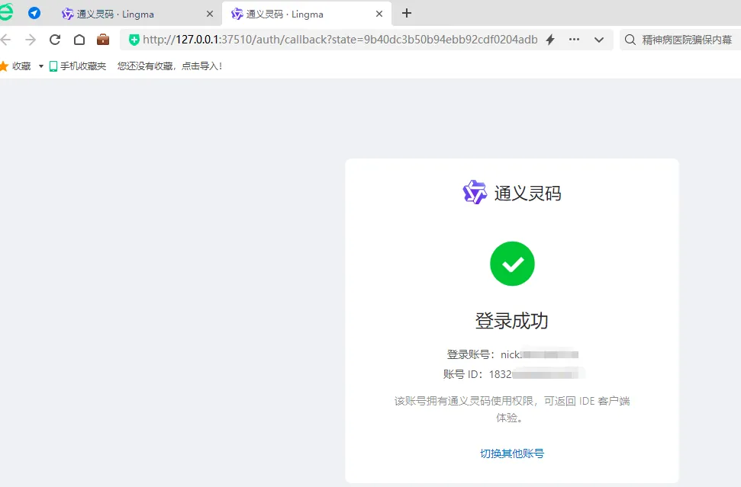This screenshot has height=487, width=741.
Task: Close the first Lingma tab
Action: coord(210,14)
